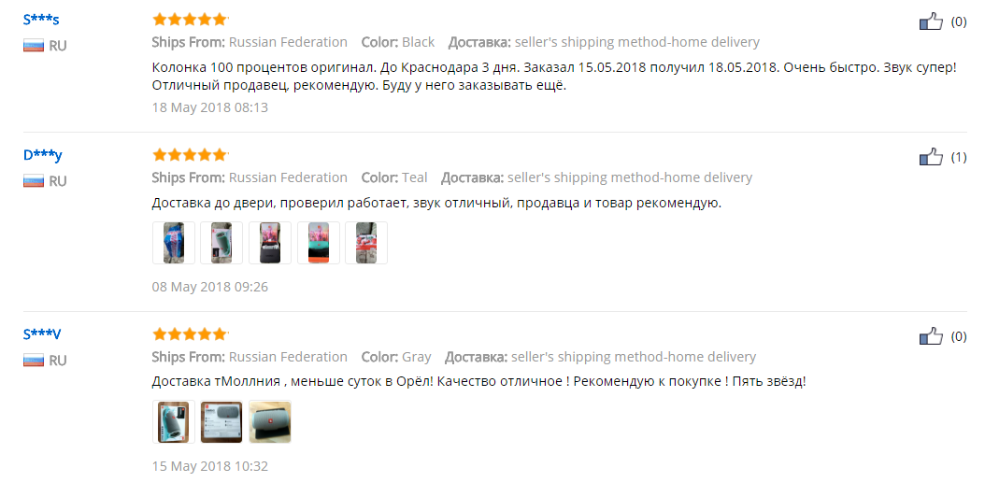
Task: Click Russian flag icon under D***y
Action: (x=34, y=181)
